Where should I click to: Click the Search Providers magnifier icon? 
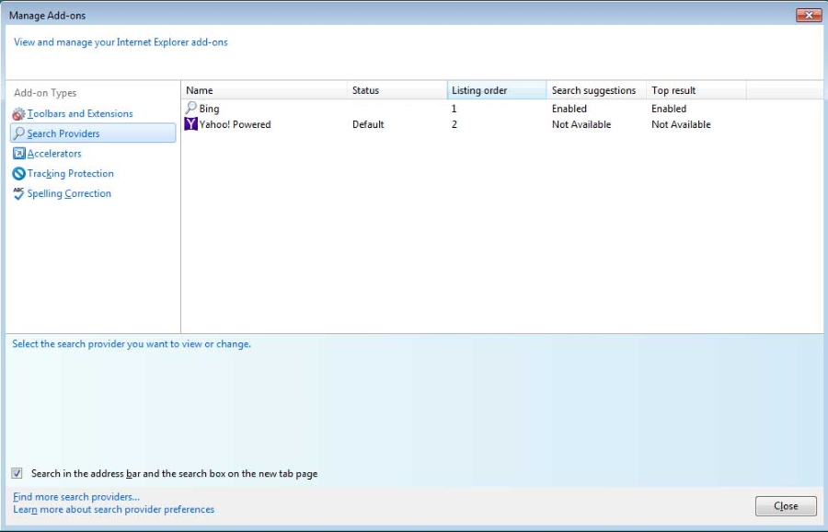(x=18, y=133)
